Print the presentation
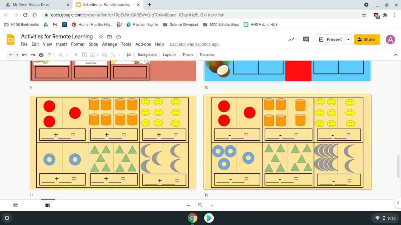This screenshot has width=401, height=225. (41, 55)
